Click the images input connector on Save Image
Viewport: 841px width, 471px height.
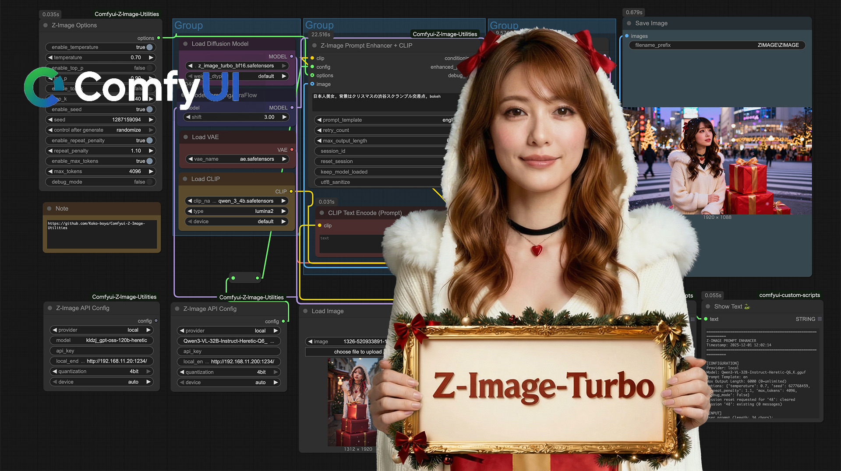click(x=627, y=36)
